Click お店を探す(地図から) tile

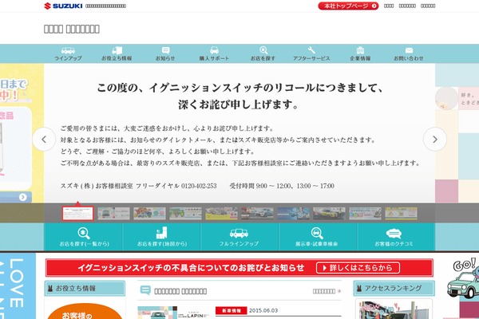click(161, 237)
